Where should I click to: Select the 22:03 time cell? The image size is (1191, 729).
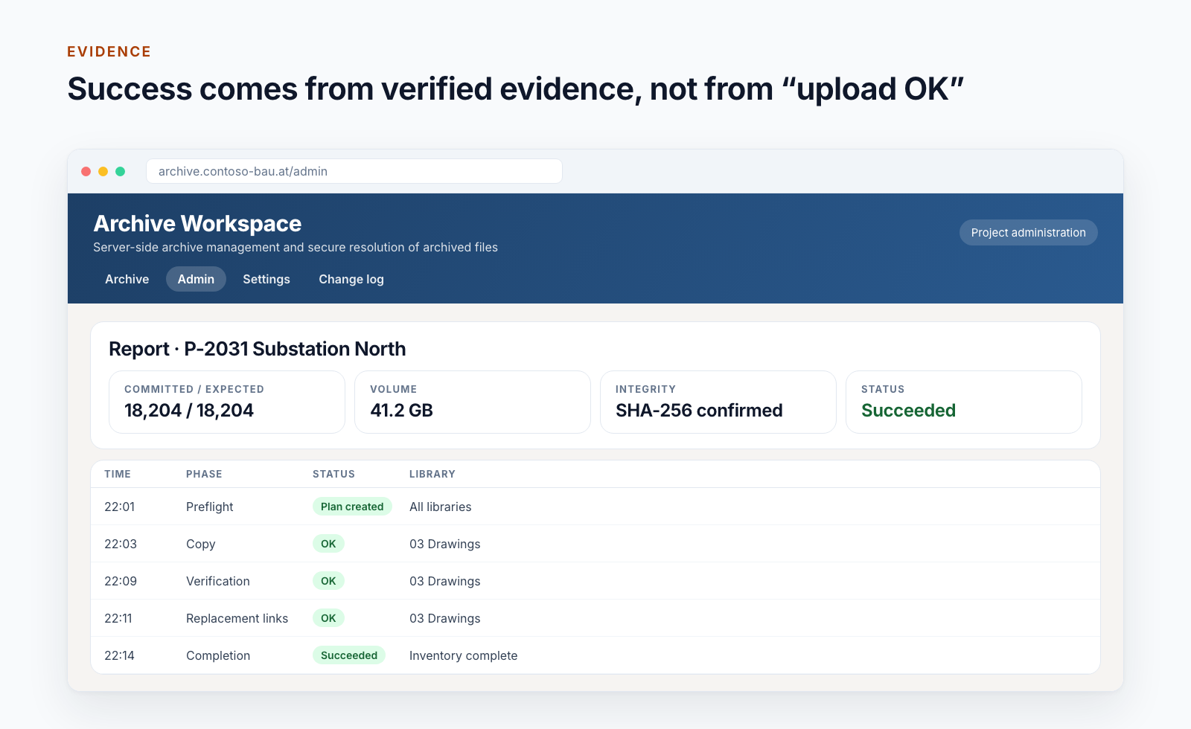(121, 544)
